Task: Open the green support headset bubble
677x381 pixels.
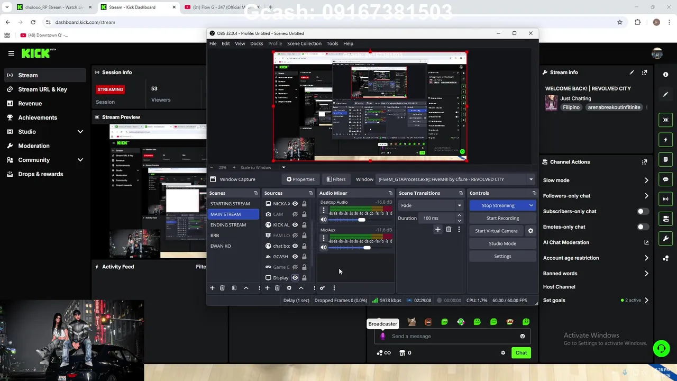Action: click(x=661, y=348)
